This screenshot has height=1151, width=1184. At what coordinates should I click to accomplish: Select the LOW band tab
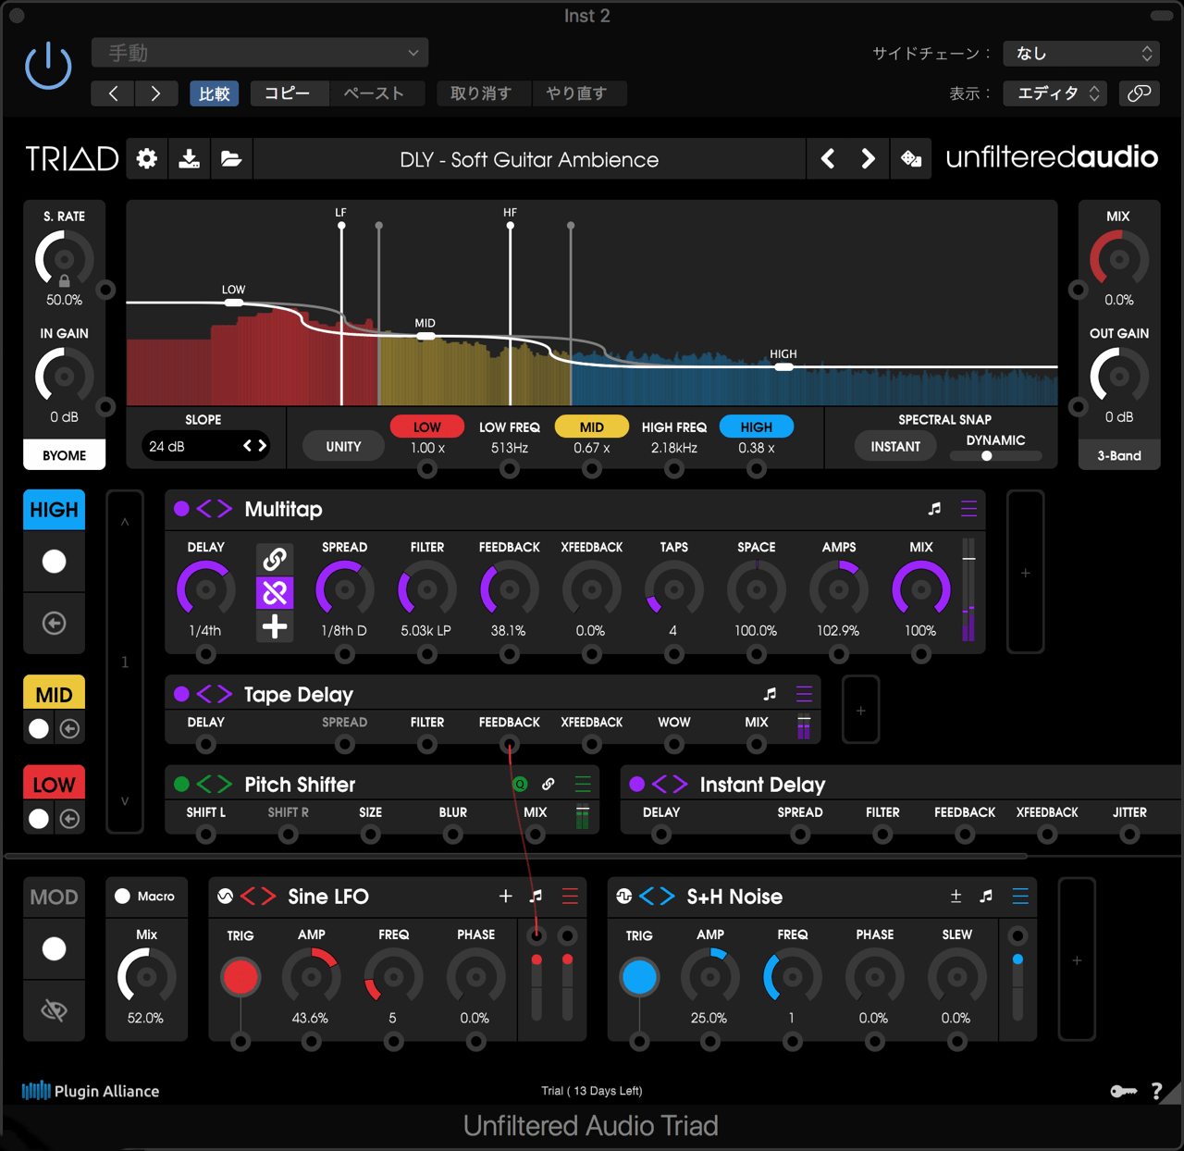(55, 785)
